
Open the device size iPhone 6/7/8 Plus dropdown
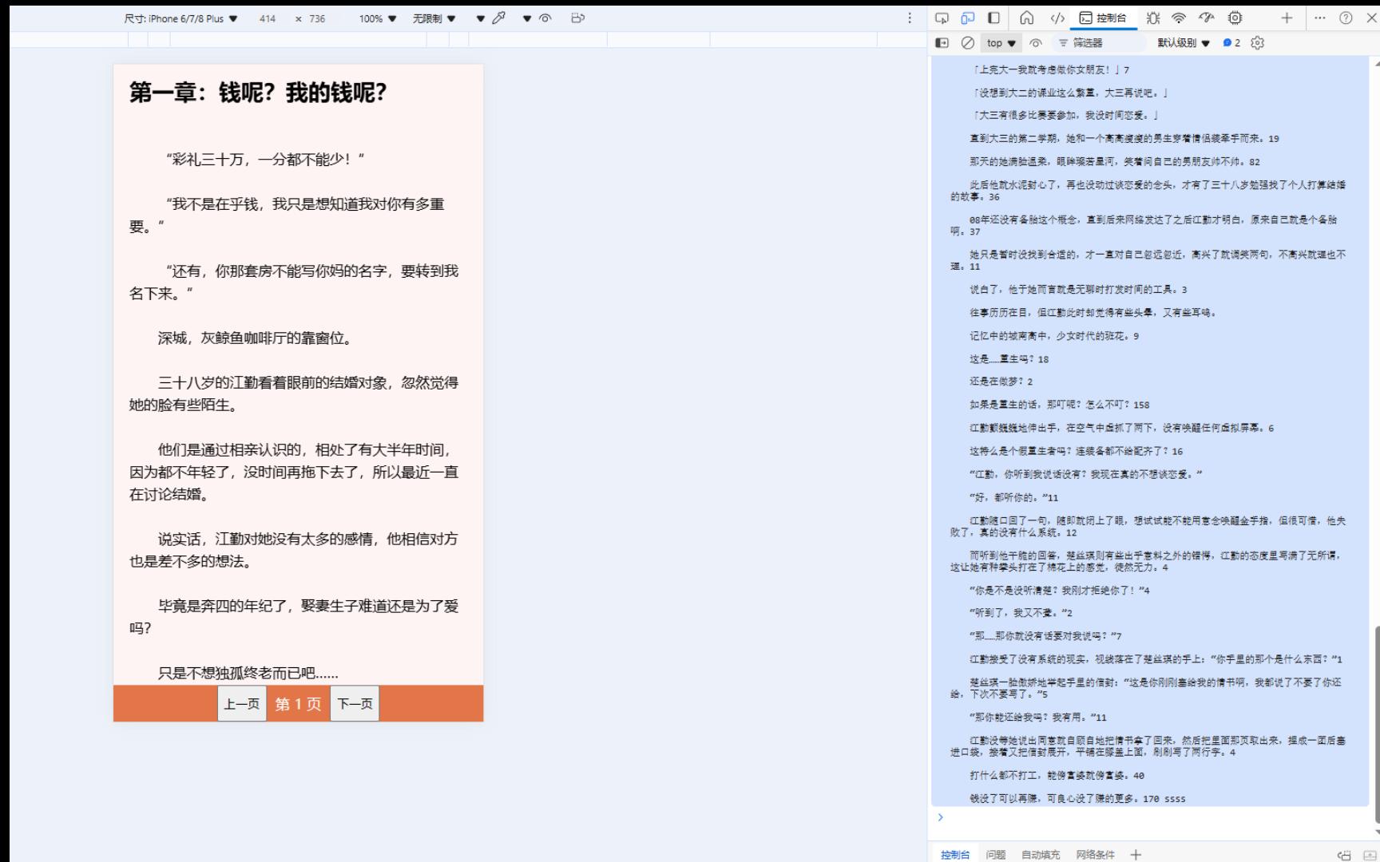[x=180, y=18]
